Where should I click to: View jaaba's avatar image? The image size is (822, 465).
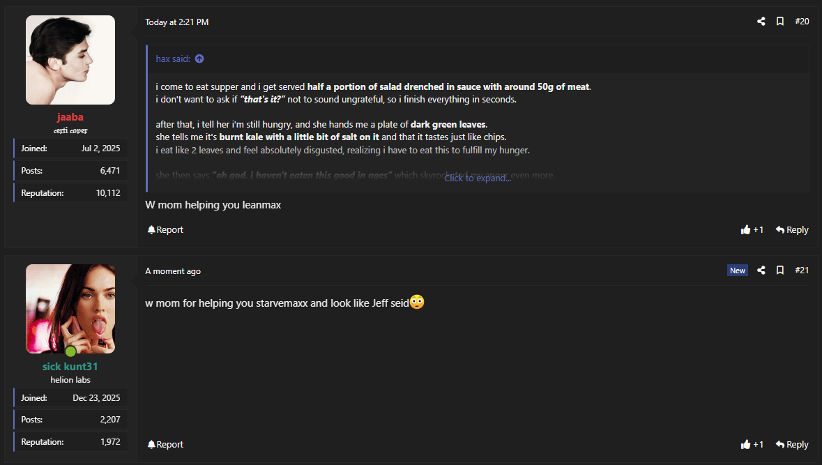70,60
